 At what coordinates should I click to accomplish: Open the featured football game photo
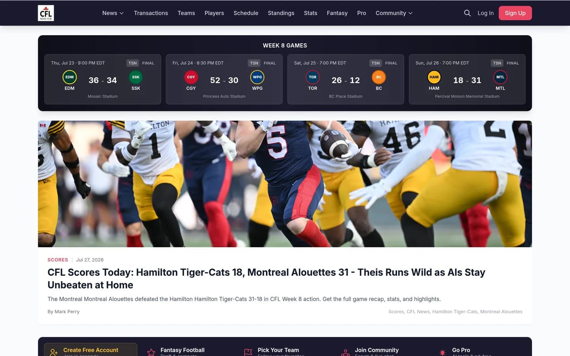tap(285, 184)
